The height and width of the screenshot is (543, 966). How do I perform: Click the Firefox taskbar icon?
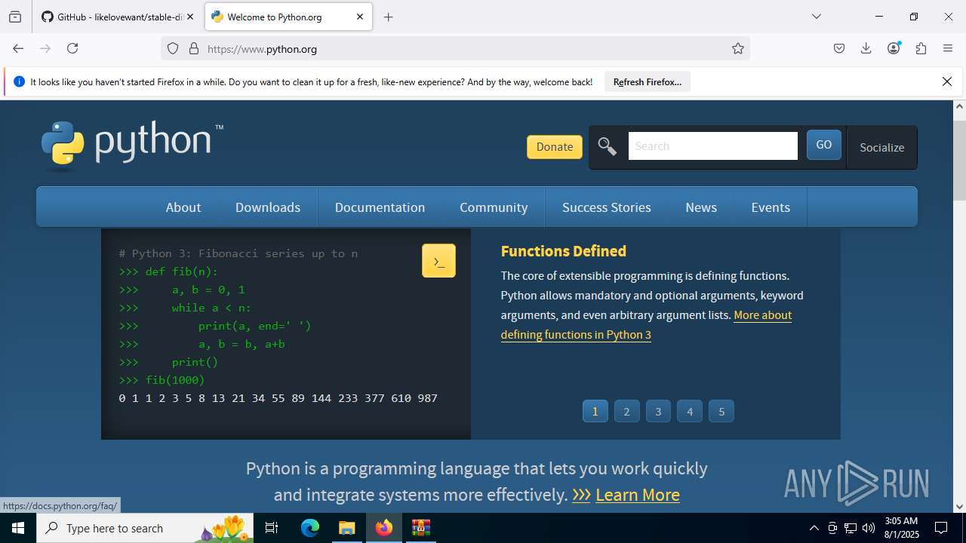pyautogui.click(x=384, y=528)
